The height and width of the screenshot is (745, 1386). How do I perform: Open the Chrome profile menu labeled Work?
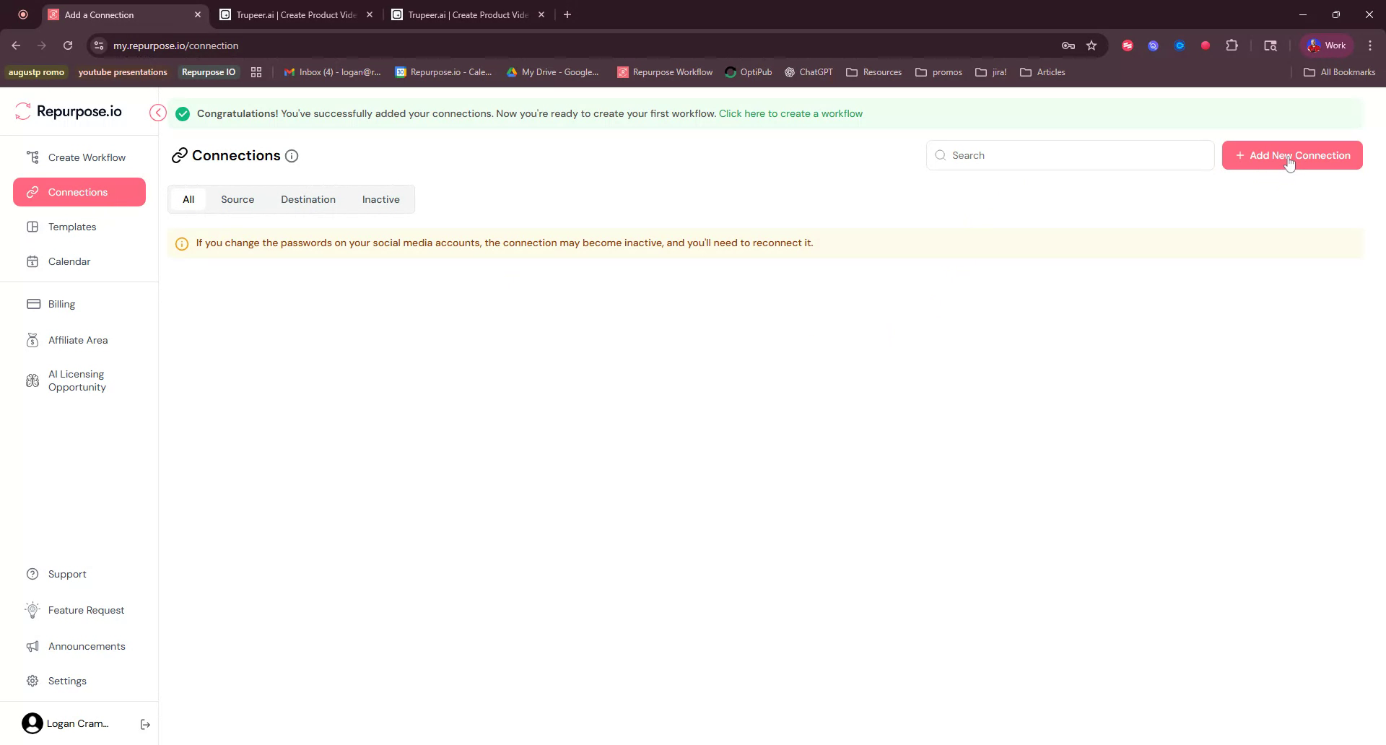pos(1326,45)
